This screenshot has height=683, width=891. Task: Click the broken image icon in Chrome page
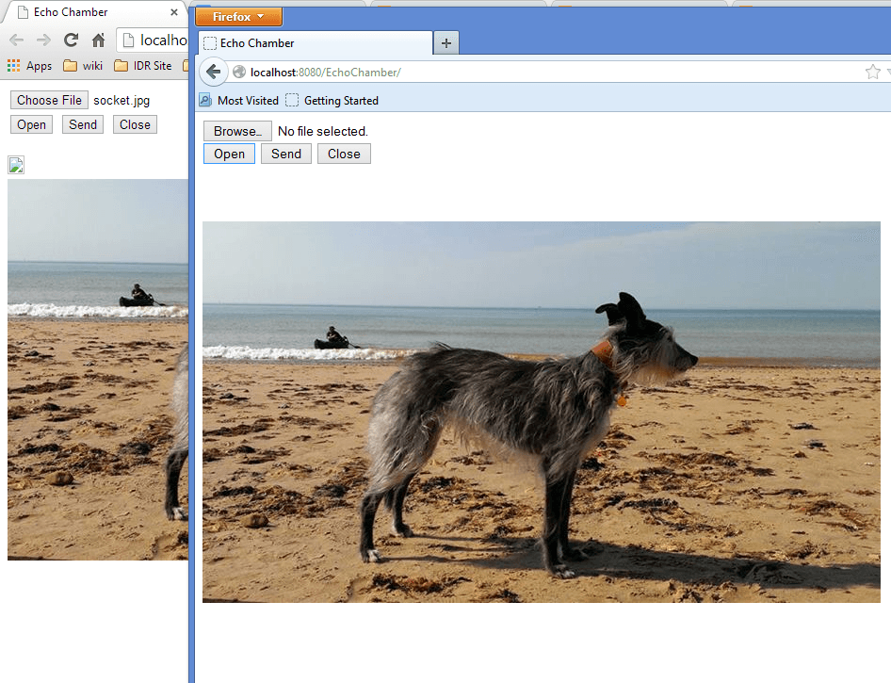pyautogui.click(x=16, y=166)
